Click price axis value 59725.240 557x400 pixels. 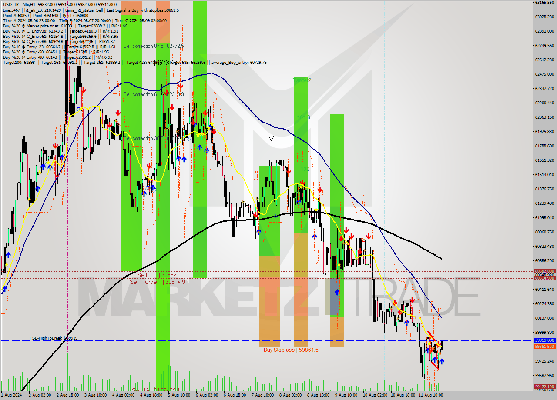(544, 361)
